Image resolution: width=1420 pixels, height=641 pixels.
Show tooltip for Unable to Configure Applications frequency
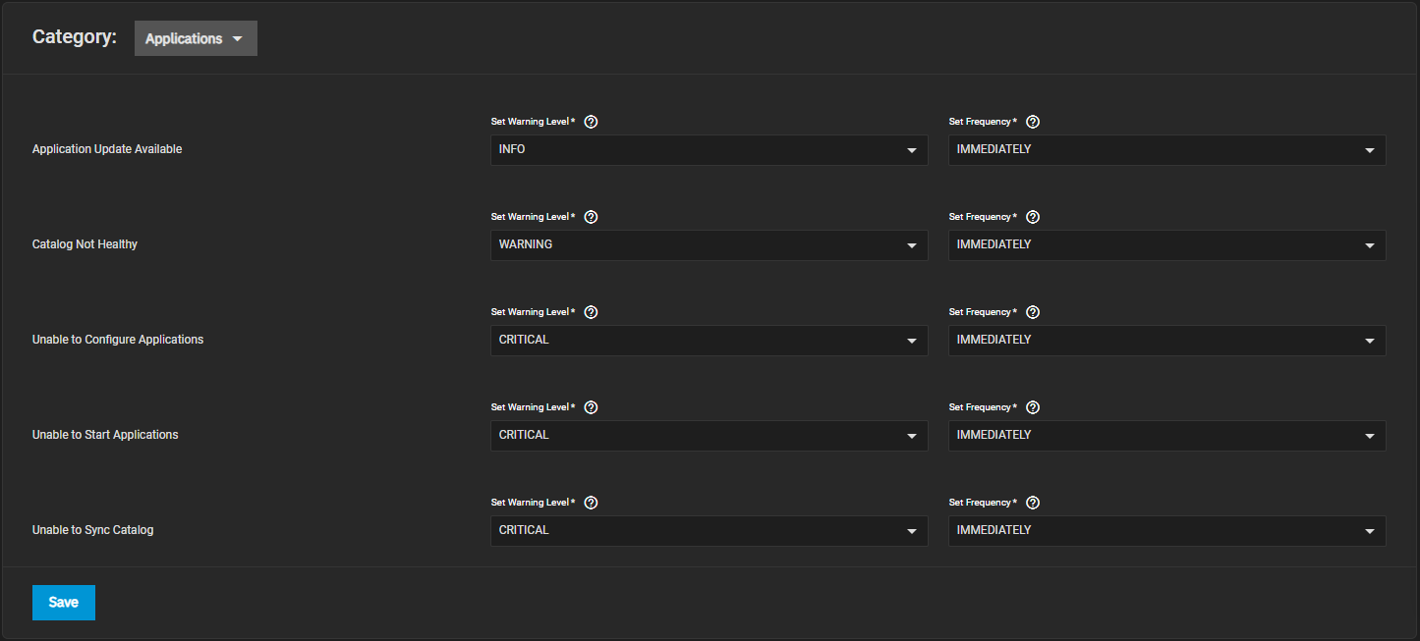tap(1033, 313)
